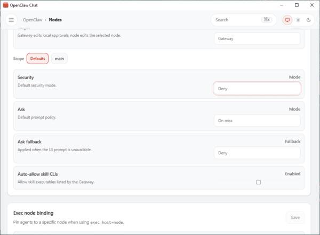Minimize the OpenClaw Chat window
The image size is (320, 235).
point(282,5)
